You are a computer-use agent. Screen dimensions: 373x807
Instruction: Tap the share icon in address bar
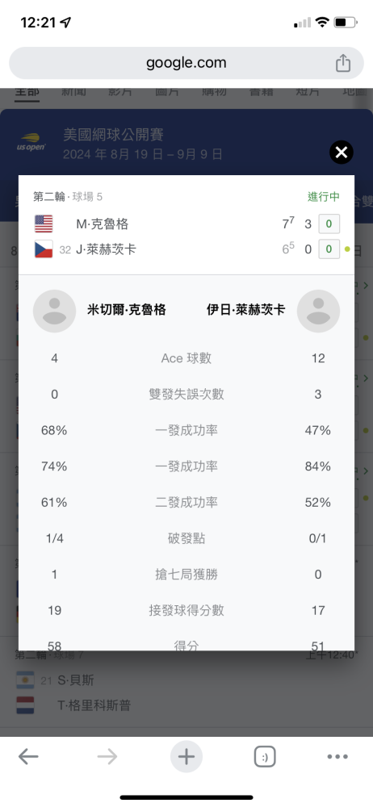coord(343,63)
